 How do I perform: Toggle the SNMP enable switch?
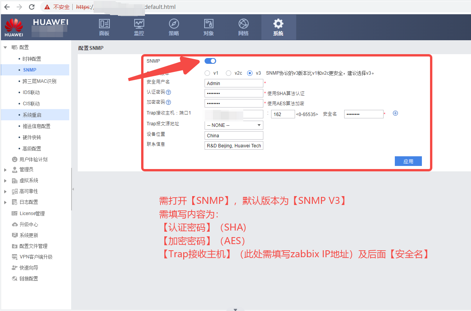210,61
